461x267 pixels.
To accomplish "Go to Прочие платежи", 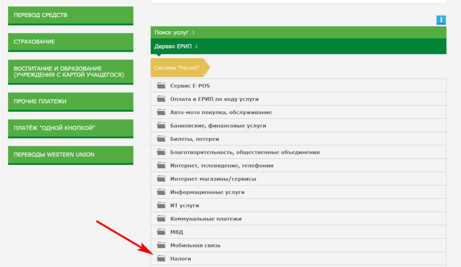I will [x=71, y=102].
